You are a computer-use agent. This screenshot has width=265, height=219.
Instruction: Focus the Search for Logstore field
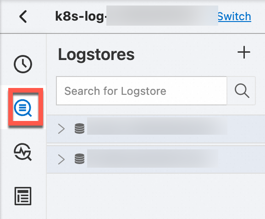coord(142,91)
